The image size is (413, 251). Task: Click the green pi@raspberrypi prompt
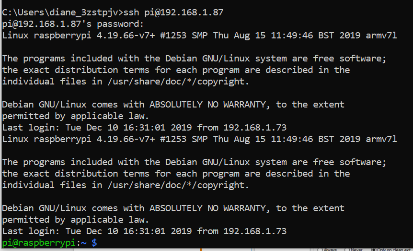point(38,243)
